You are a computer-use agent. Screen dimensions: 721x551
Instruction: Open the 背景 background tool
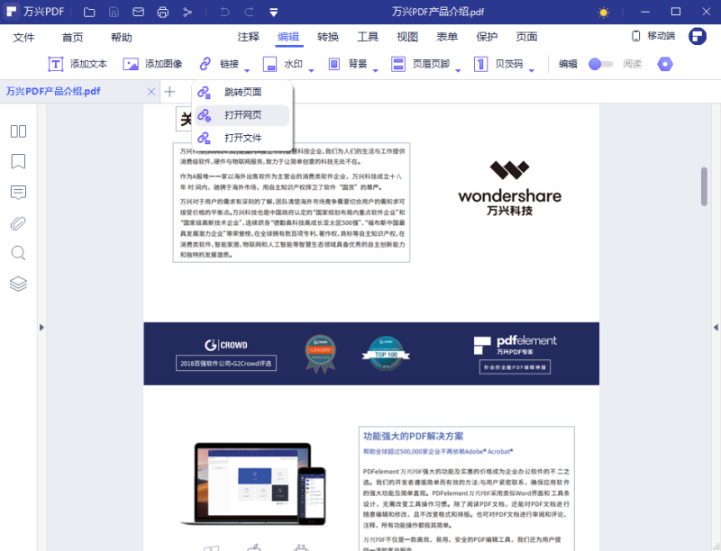click(351, 64)
